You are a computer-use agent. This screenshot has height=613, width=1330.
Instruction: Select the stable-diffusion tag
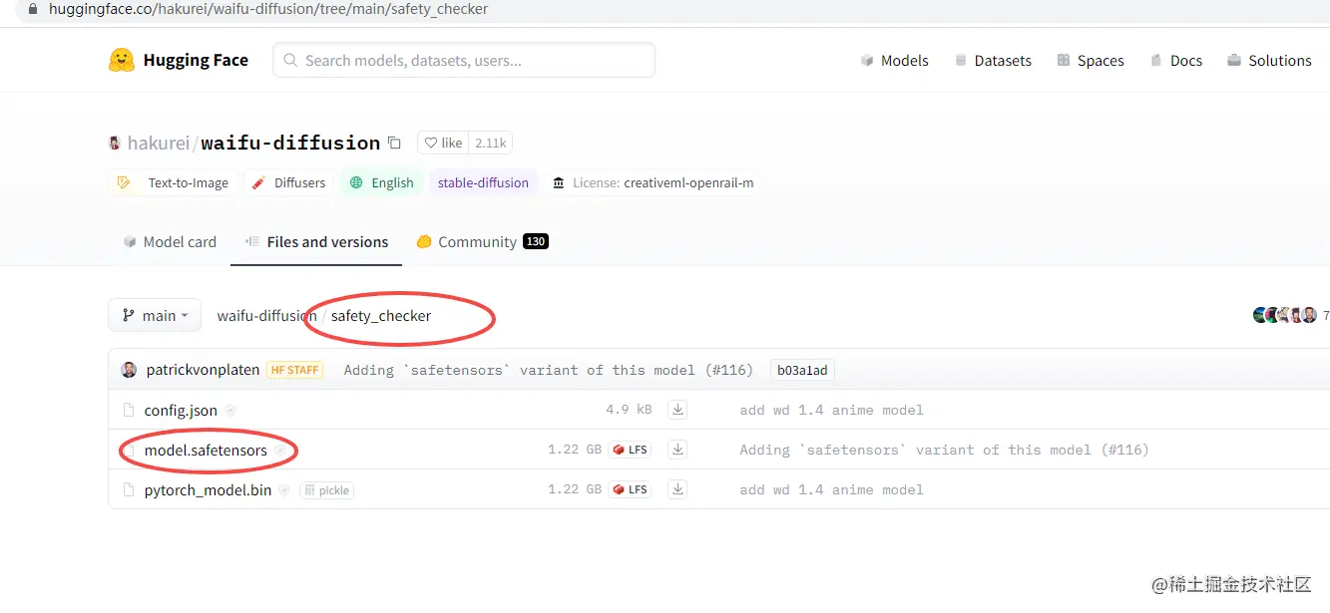[x=483, y=182]
